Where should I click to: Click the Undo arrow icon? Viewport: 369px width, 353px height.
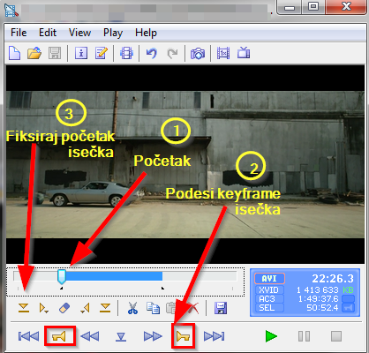click(152, 53)
